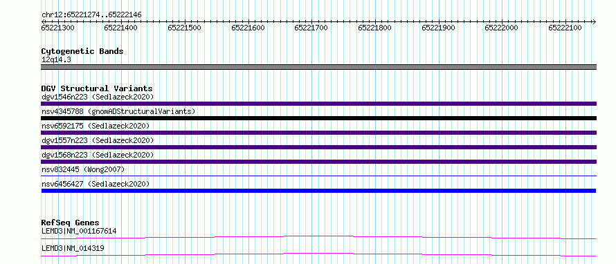
Task: Click ruler position 65221400
Action: click(121, 28)
